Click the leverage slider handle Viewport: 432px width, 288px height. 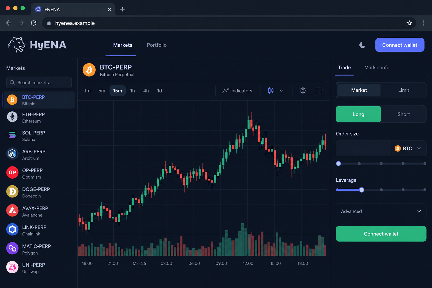(x=362, y=190)
